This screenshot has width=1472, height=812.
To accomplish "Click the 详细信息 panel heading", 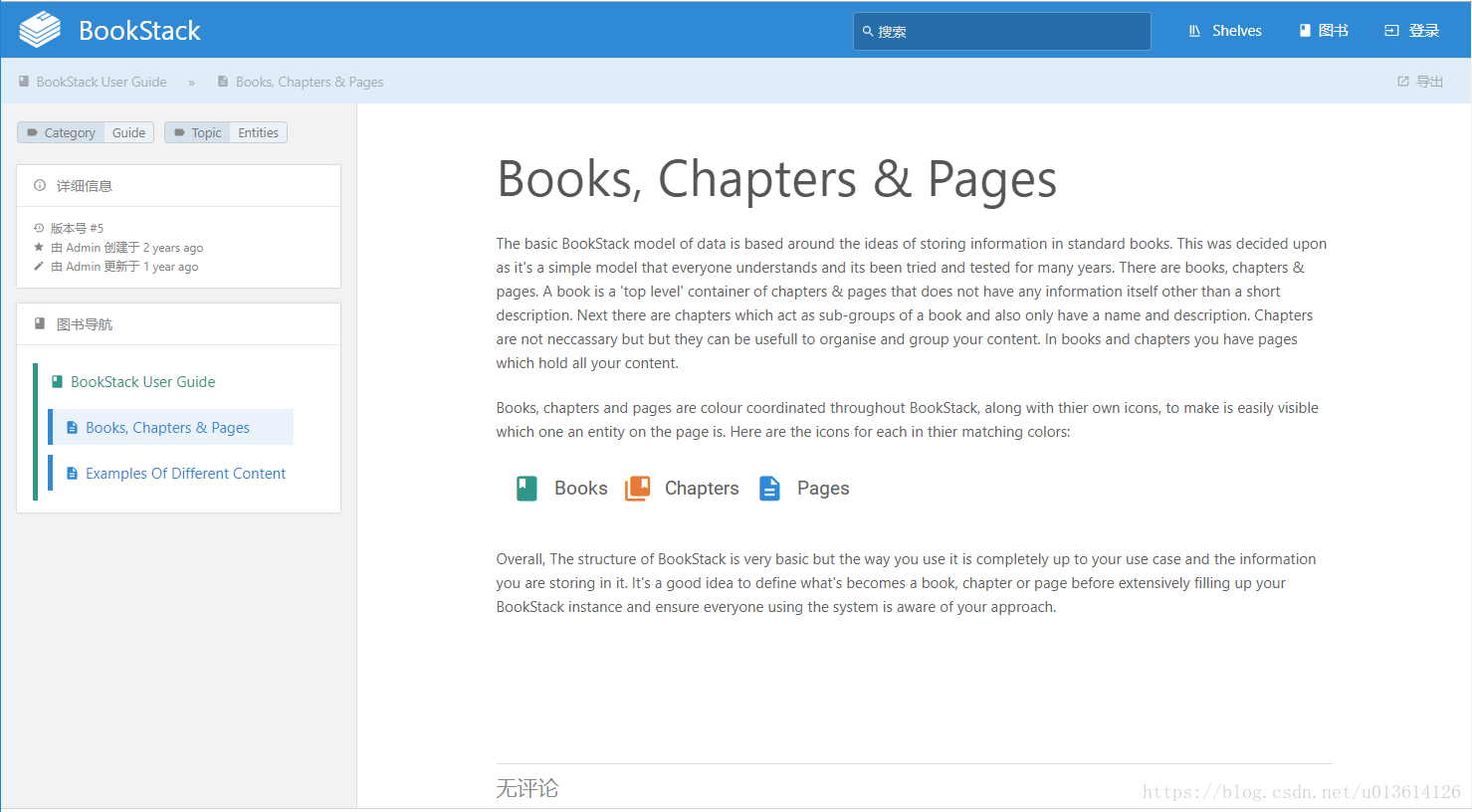I will (85, 186).
